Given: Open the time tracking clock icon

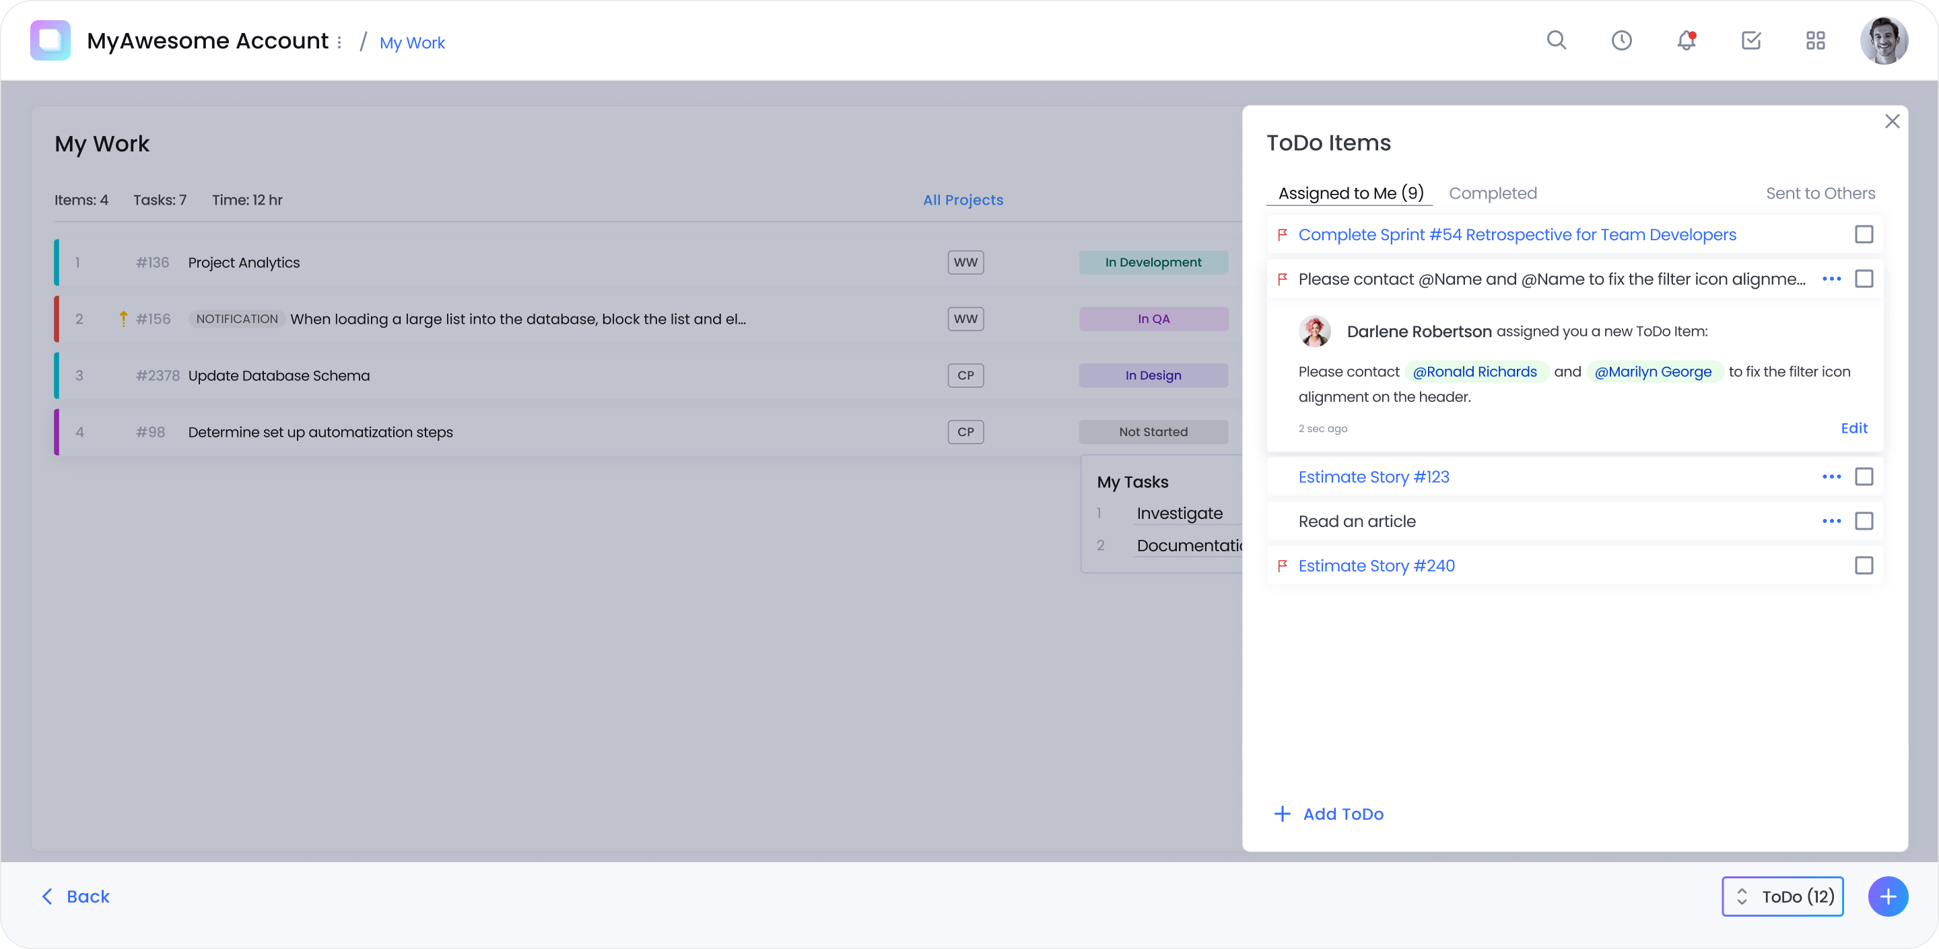Looking at the screenshot, I should 1621,40.
